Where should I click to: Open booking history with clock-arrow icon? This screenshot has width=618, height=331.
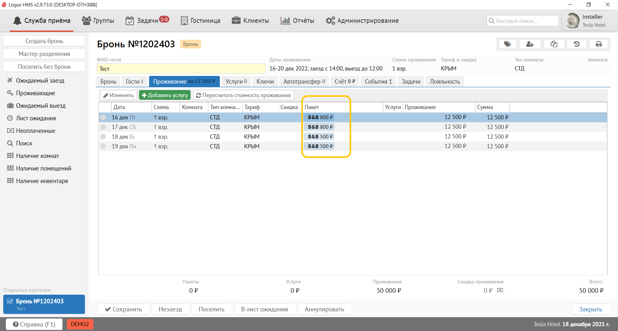576,44
